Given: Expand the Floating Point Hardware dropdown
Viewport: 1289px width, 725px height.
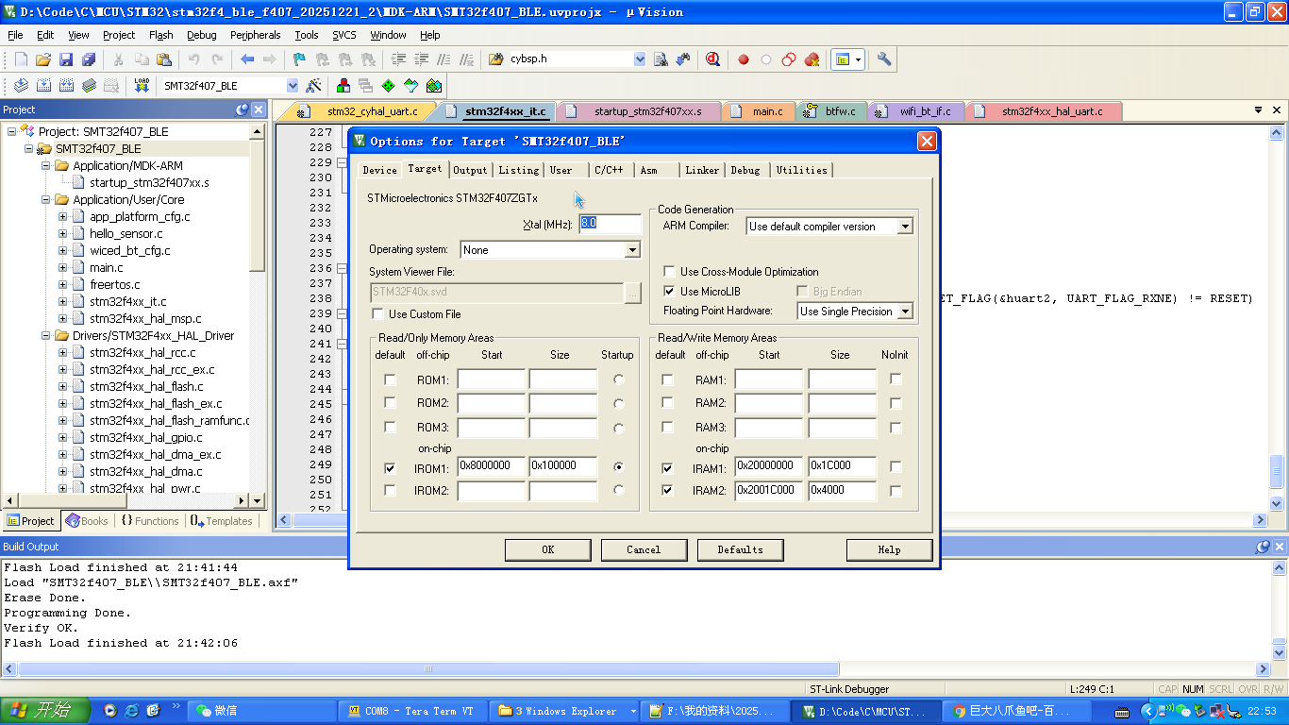Looking at the screenshot, I should pos(905,312).
